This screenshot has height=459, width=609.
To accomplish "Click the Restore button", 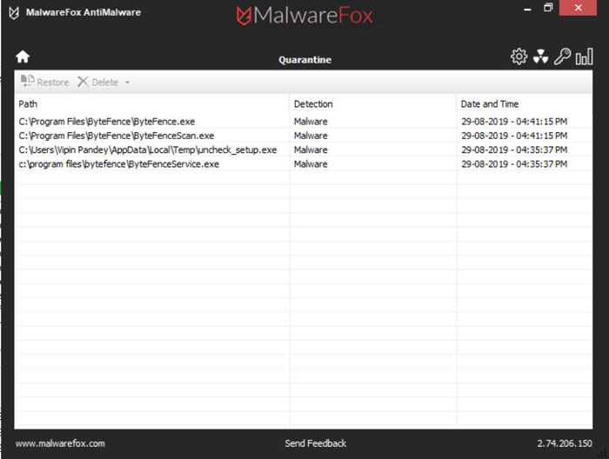I will click(45, 83).
